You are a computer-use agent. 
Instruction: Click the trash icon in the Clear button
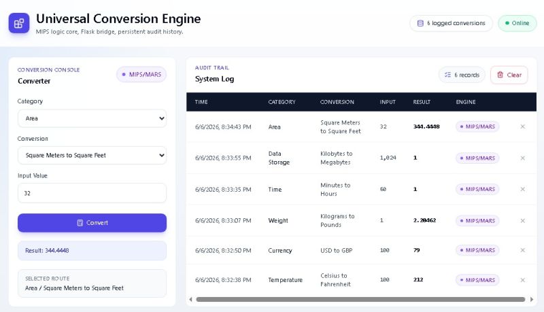[x=500, y=75]
